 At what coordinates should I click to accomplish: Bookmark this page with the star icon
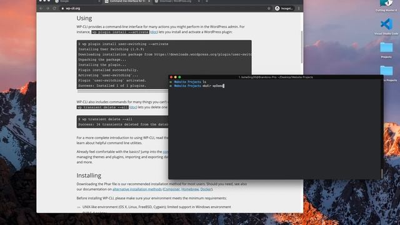coord(269,8)
